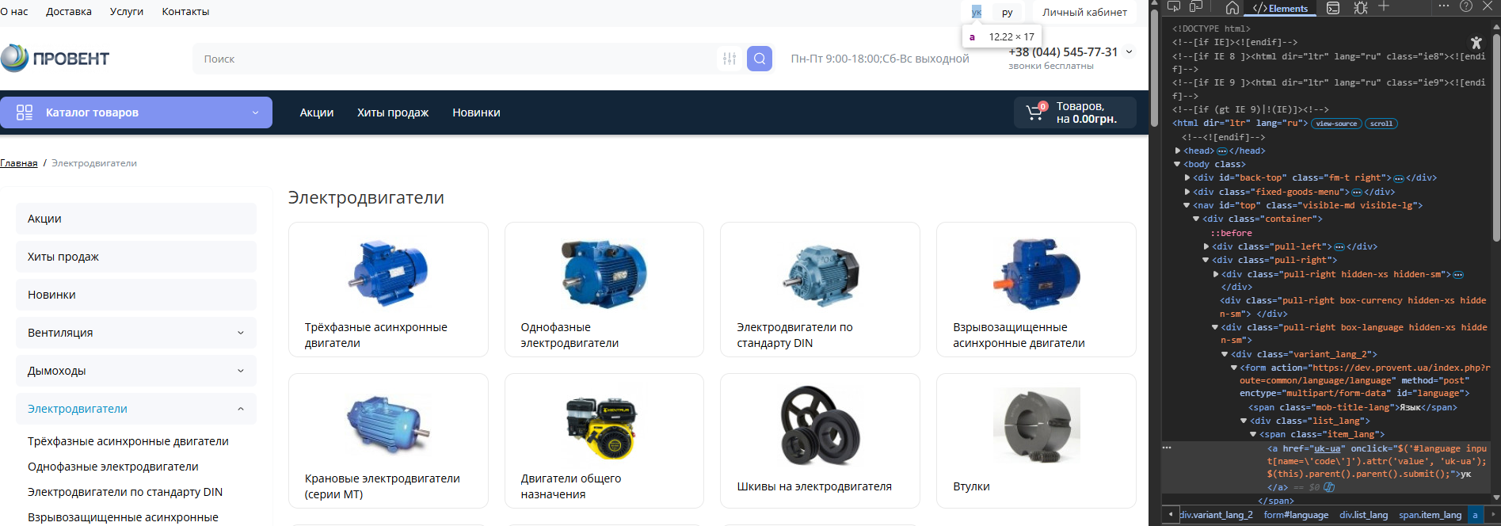
Task: Open Однофазные электродвигатели category card
Action: (604, 289)
